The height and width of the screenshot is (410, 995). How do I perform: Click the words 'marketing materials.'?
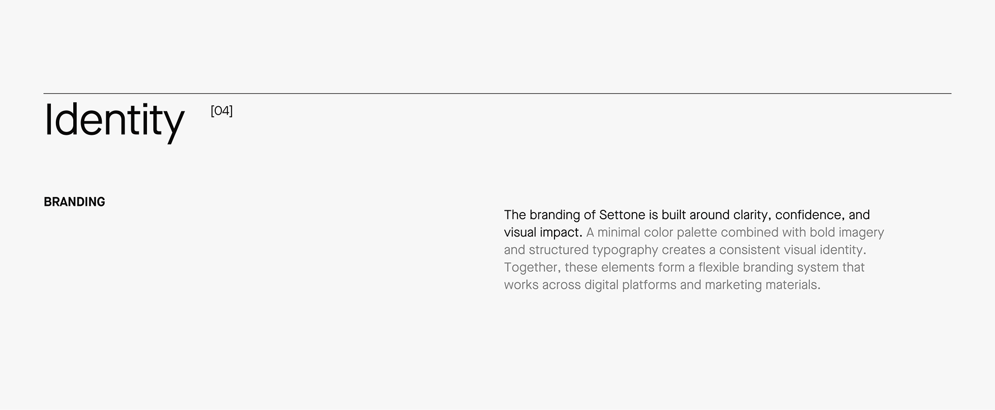coord(762,285)
